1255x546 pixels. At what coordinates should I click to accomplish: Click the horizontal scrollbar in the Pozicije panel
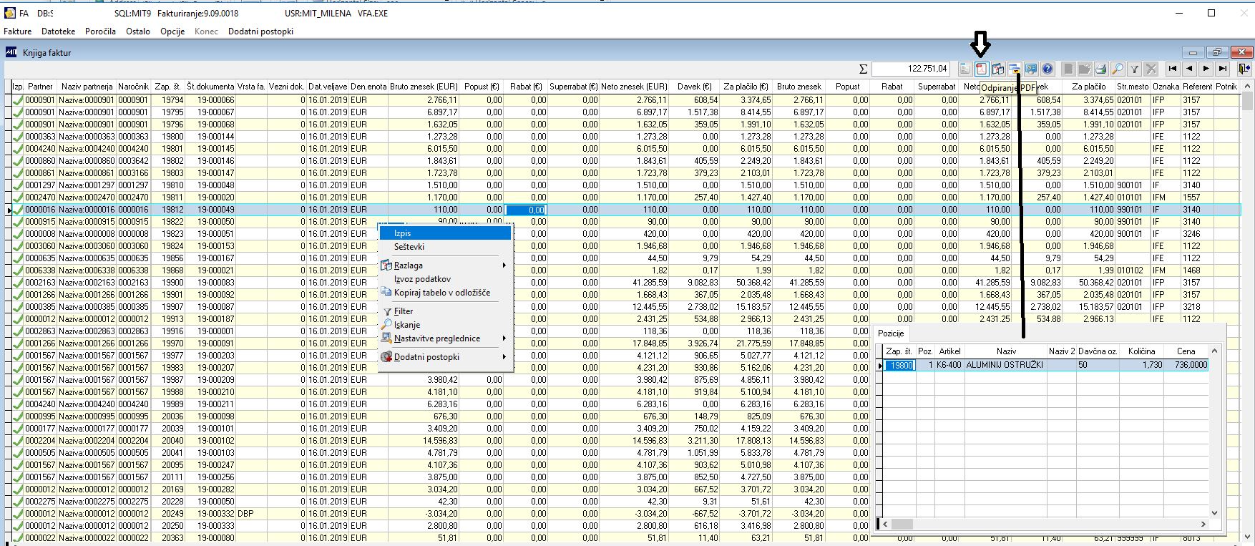click(1045, 524)
